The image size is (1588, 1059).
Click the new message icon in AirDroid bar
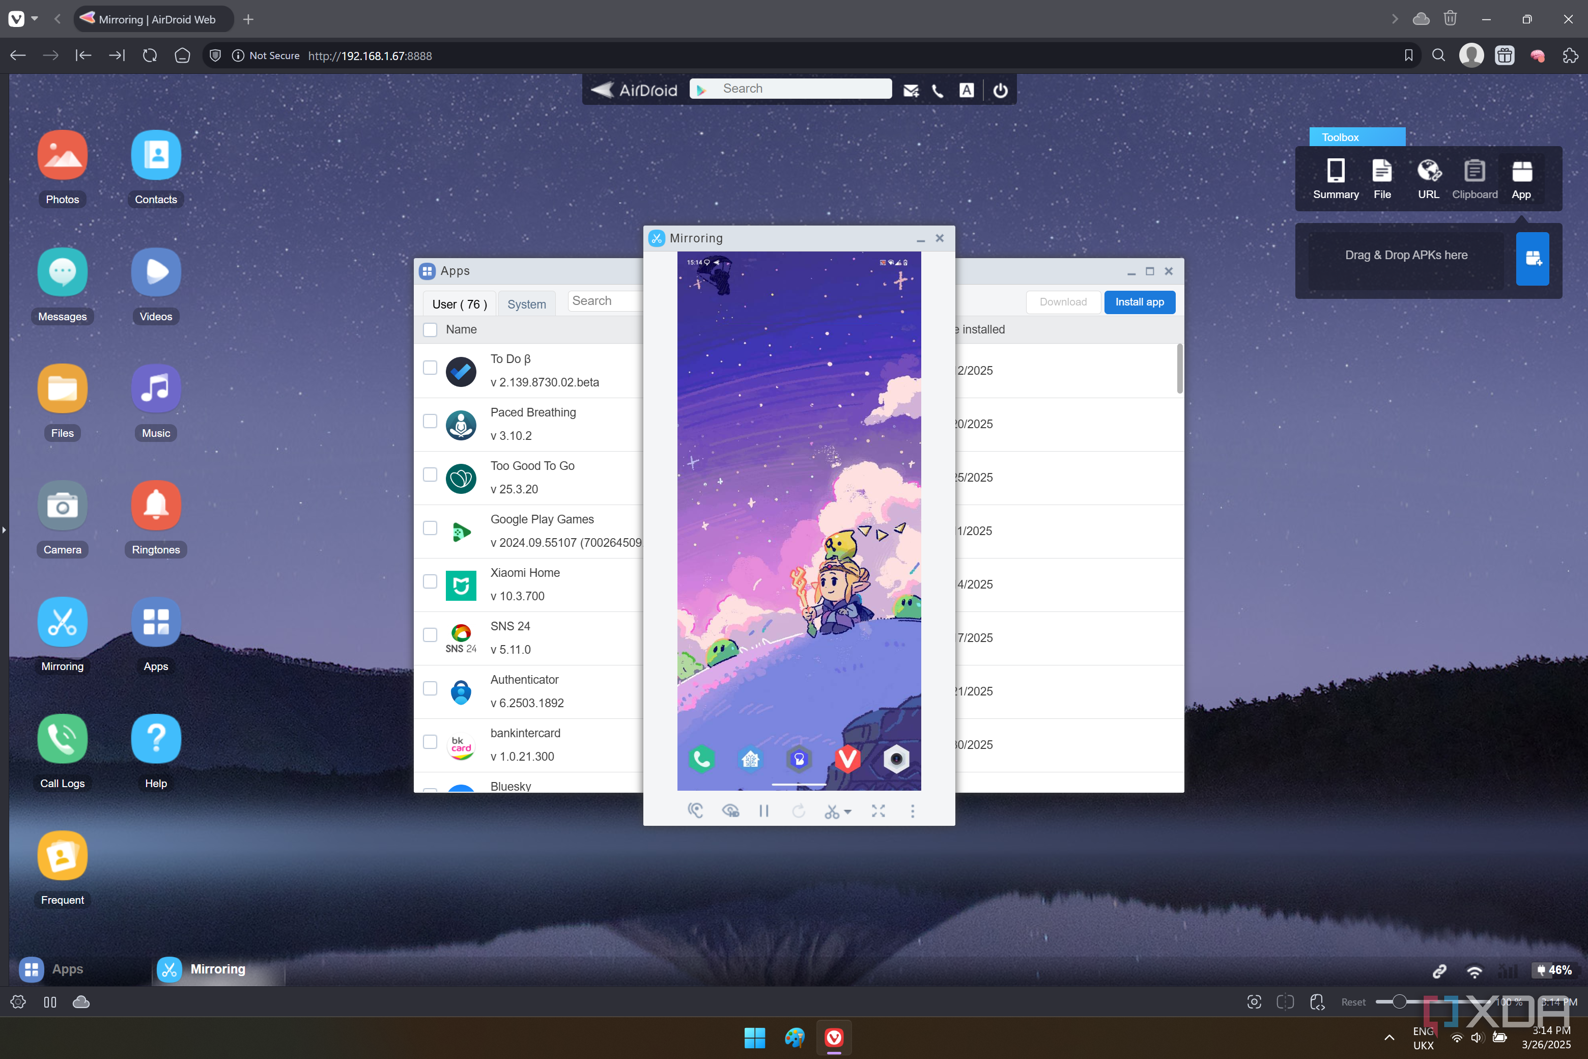point(911,90)
